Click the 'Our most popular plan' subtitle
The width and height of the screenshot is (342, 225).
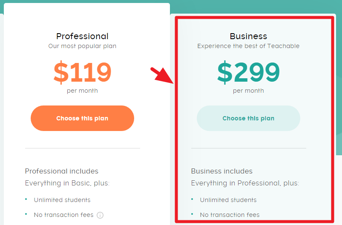pos(82,46)
